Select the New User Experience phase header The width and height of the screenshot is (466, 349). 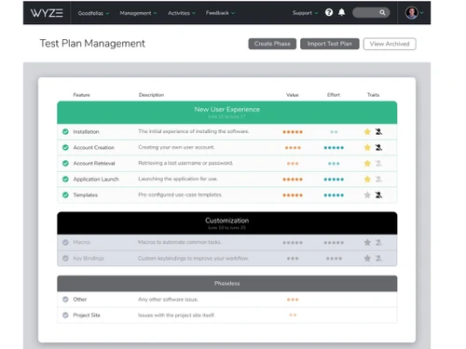click(x=227, y=113)
